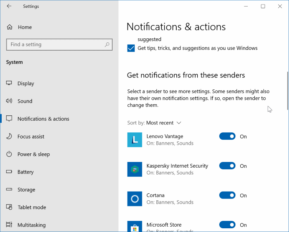
Task: Click the vertical scrollbar thumb
Action: click(x=287, y=91)
